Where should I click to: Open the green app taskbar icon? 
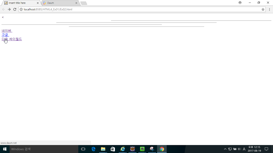click(142, 149)
